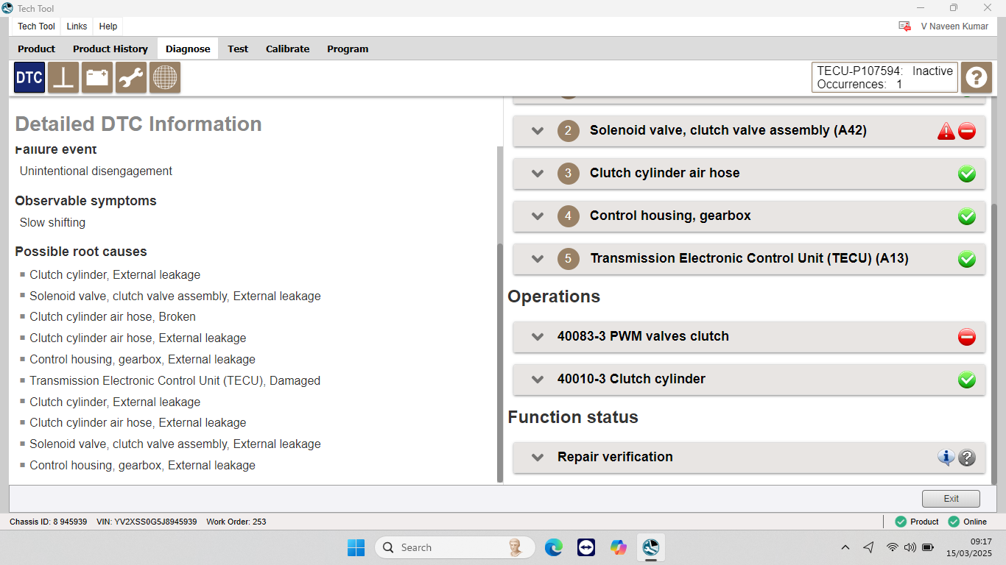Click red status icon on PWM valves clutch
This screenshot has height=565, width=1006.
coord(967,338)
